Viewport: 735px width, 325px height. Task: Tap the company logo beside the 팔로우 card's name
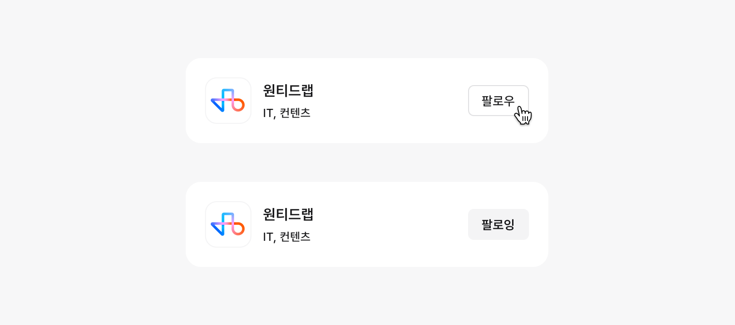228,101
